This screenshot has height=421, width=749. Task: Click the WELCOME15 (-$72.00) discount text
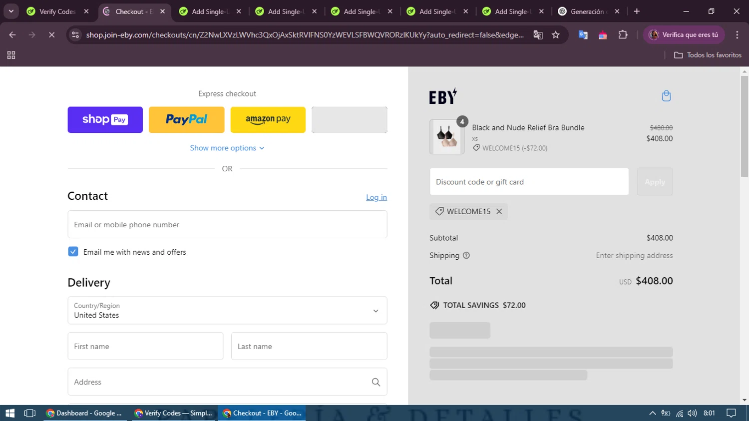(x=515, y=148)
